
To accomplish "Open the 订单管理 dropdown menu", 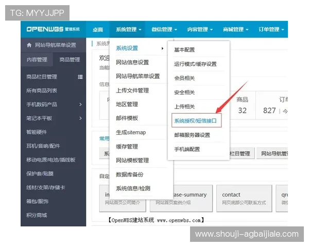I will tap(271, 29).
